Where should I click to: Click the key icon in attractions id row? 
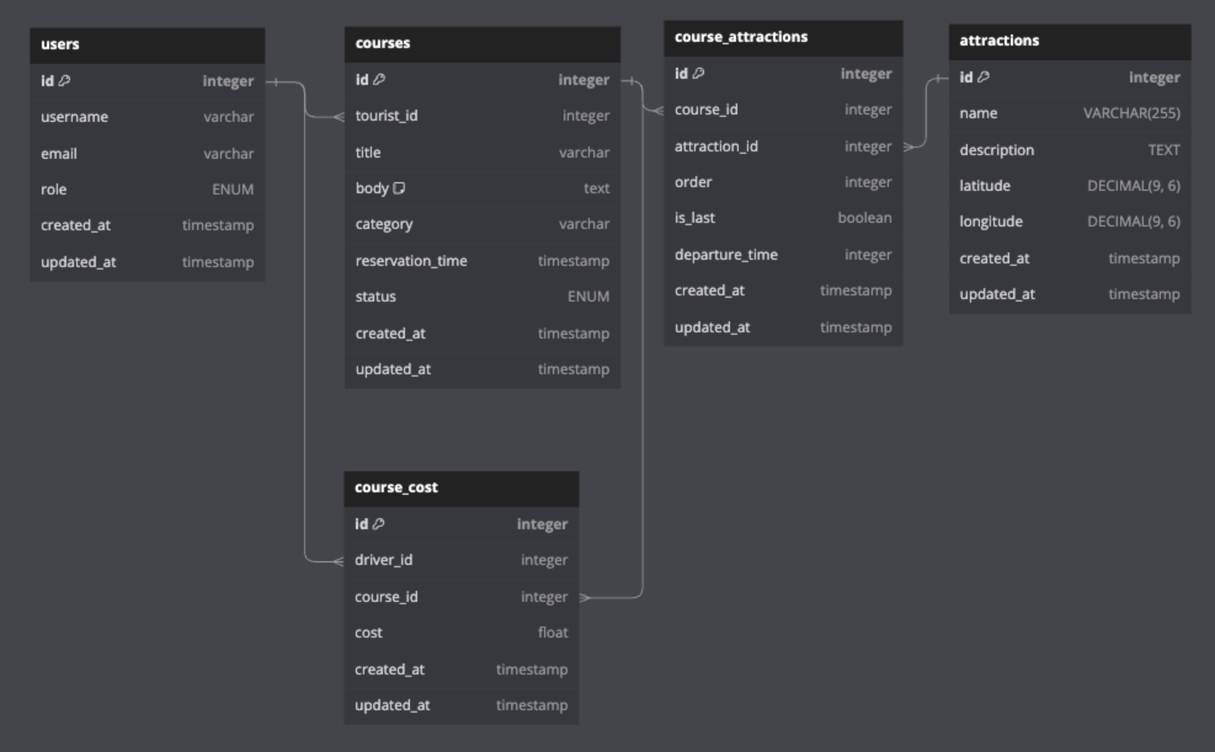(x=984, y=77)
